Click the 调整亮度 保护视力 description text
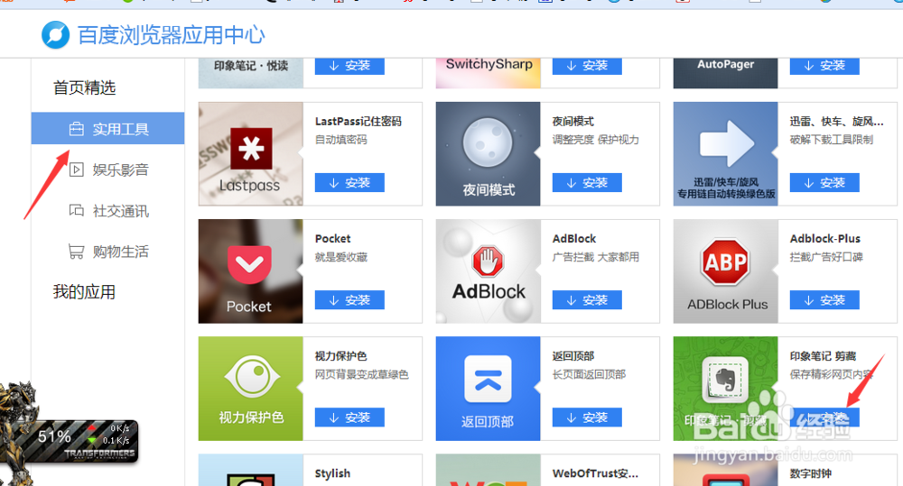Screen dimensions: 903x486 pos(595,140)
